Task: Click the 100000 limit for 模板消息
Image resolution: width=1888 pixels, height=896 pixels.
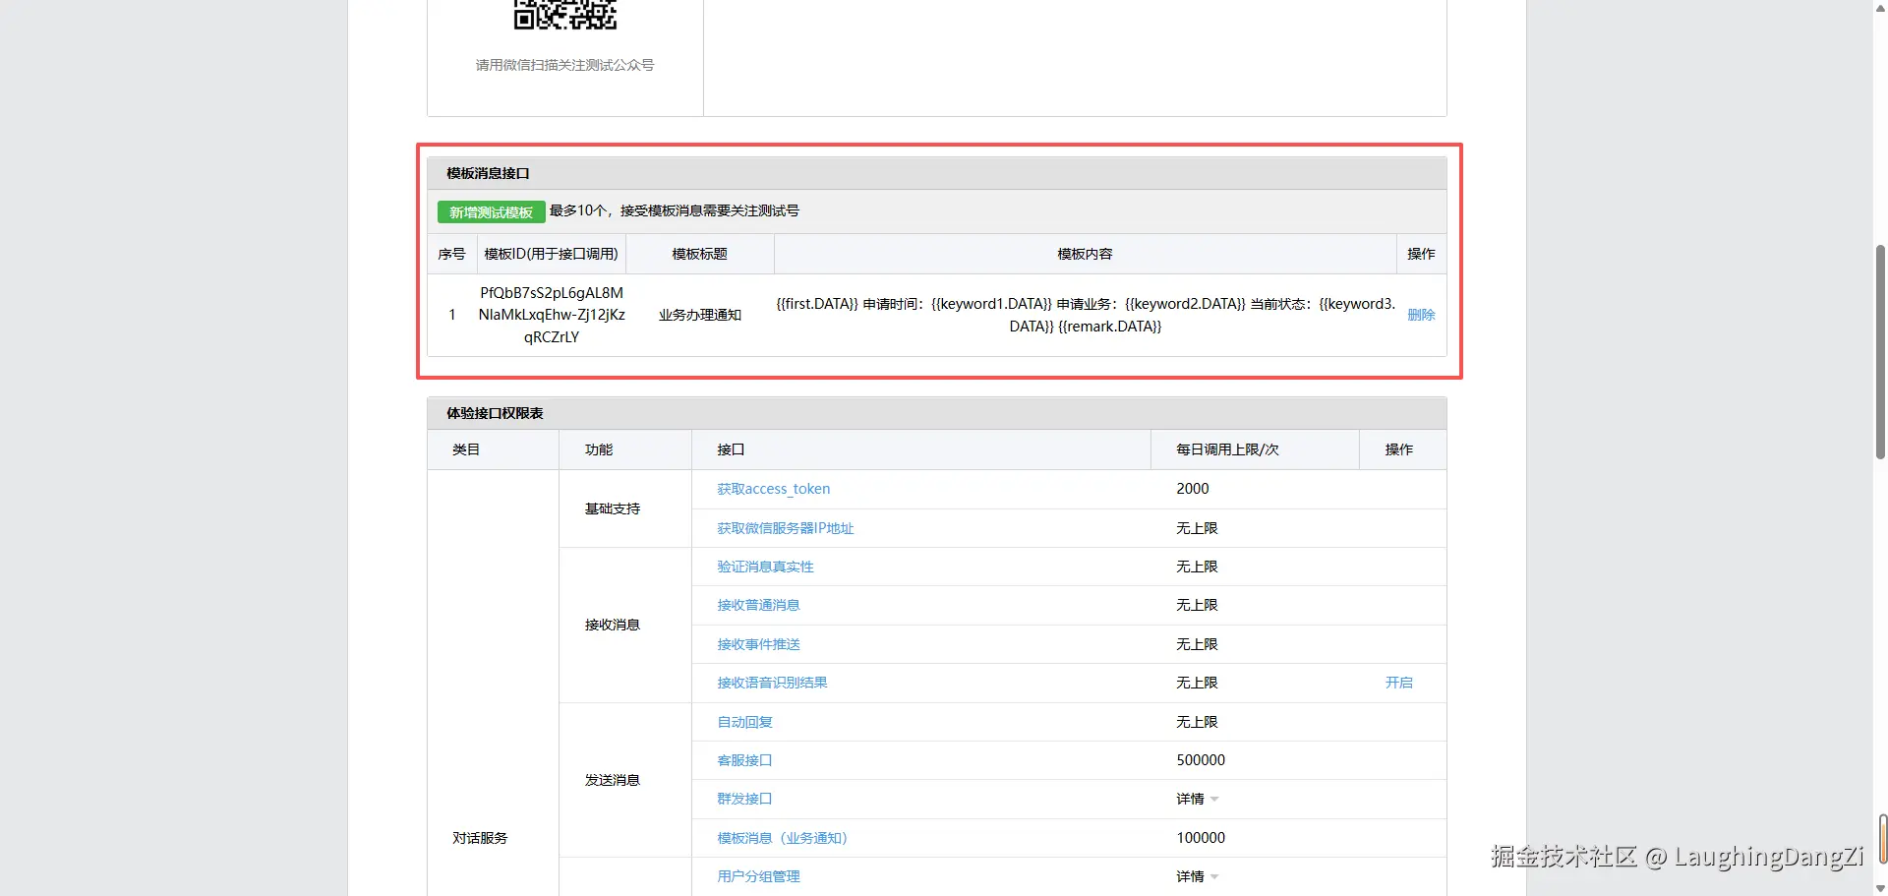Action: pos(1201,838)
